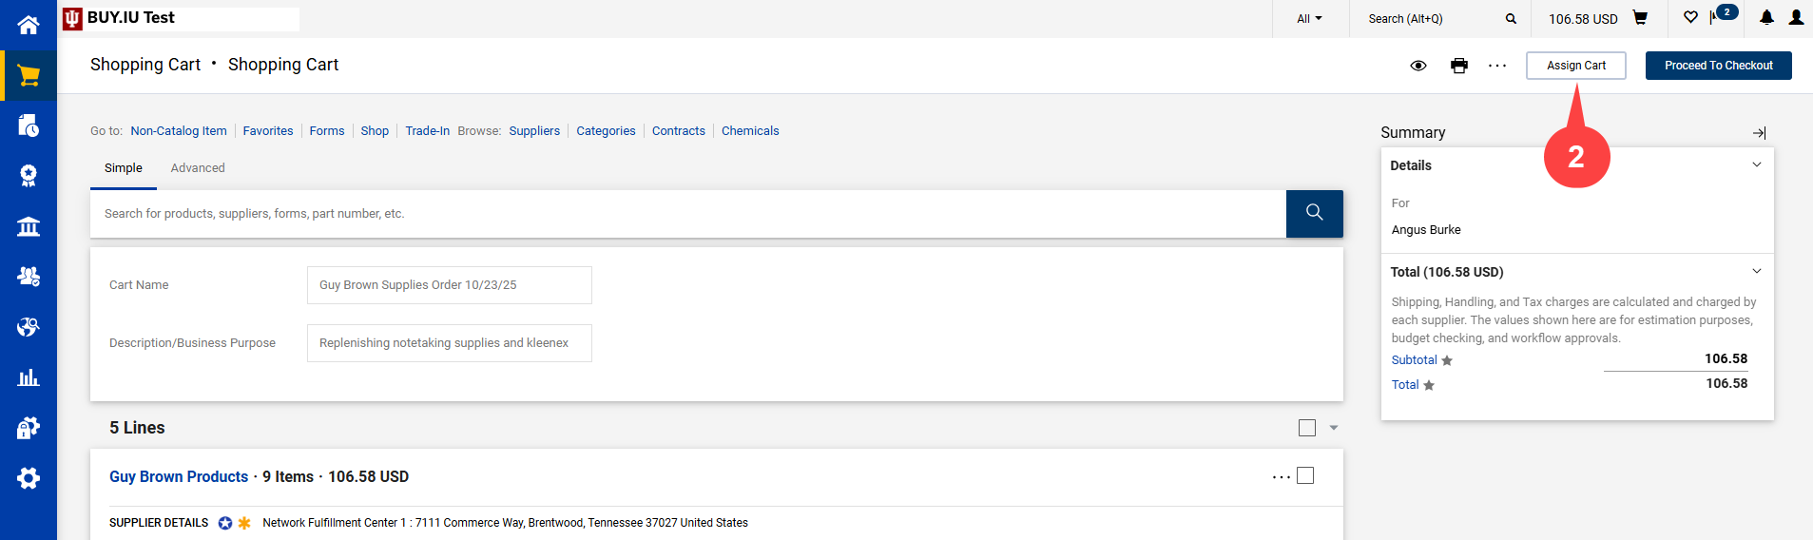
Task: Open favorites heart icon in header
Action: point(1690,18)
